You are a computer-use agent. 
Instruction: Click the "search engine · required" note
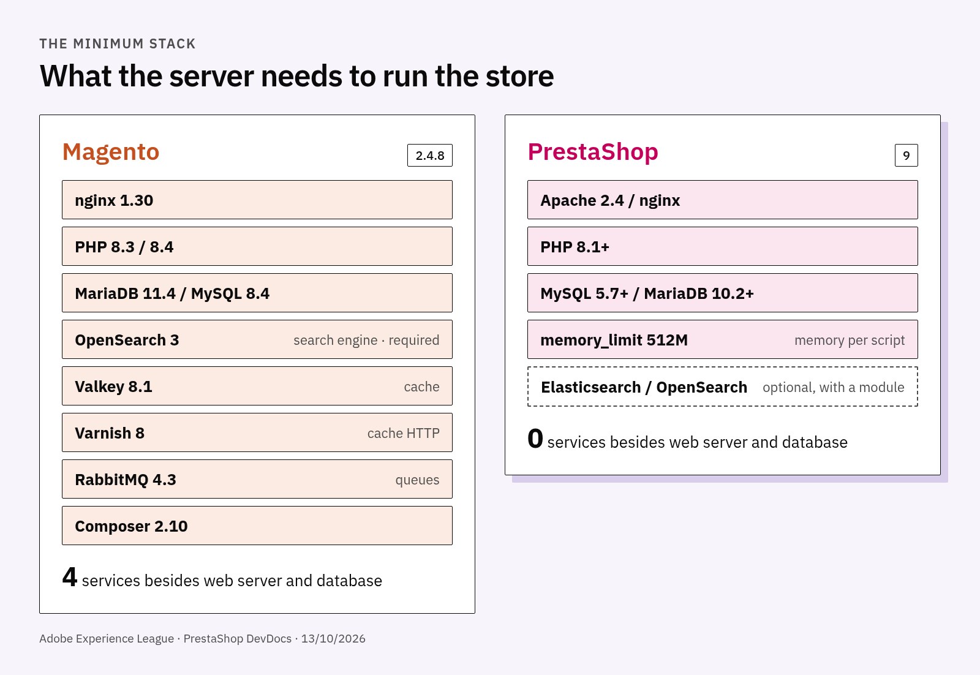[x=366, y=341]
